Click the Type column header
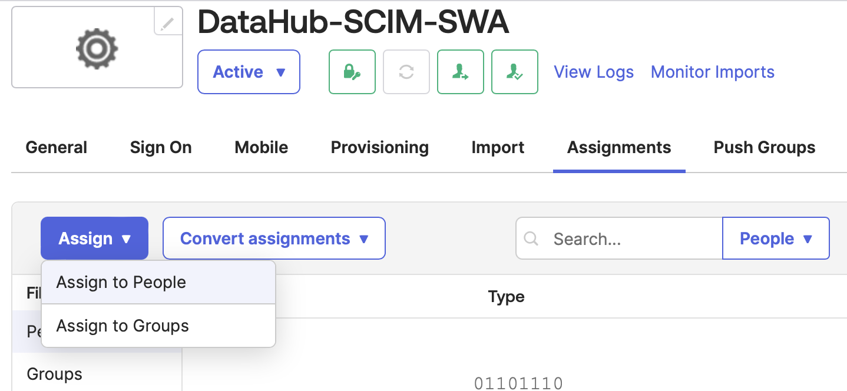847x391 pixels. coord(507,297)
